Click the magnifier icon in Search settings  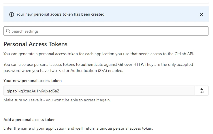click(8, 31)
